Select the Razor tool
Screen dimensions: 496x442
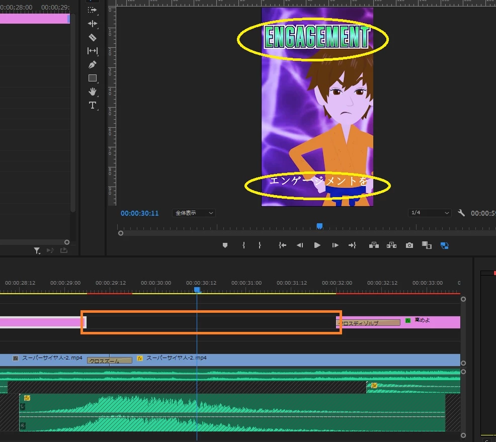pyautogui.click(x=93, y=37)
